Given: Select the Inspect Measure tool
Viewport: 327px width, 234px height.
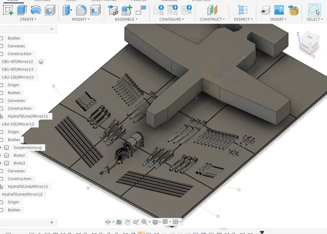Looking at the screenshot, I should click(242, 10).
